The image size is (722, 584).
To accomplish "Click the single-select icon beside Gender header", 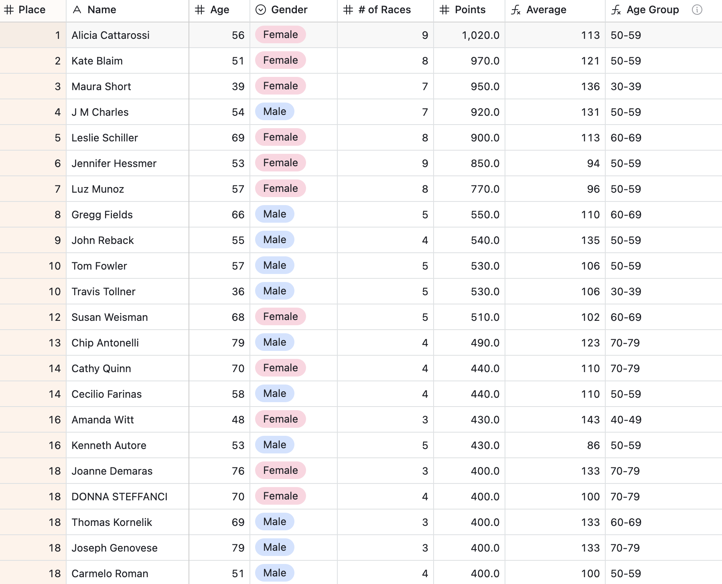I will [x=261, y=10].
